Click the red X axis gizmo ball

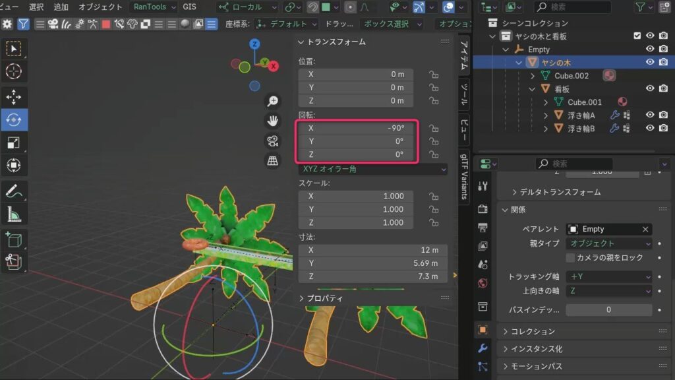click(274, 67)
